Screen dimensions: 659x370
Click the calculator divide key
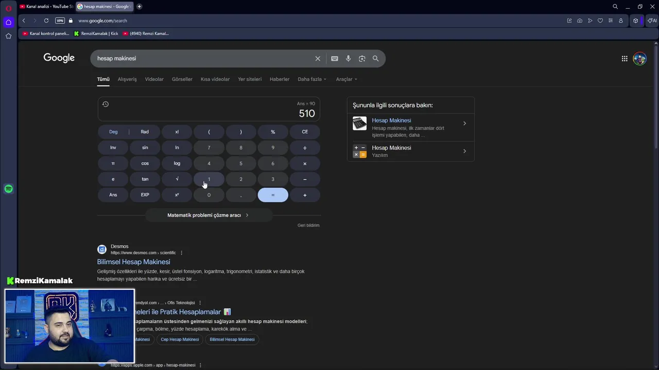[305, 147]
